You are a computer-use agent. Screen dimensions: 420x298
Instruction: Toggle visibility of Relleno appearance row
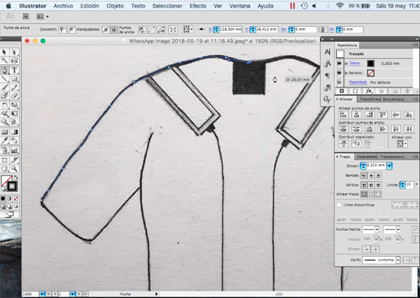pyautogui.click(x=339, y=73)
